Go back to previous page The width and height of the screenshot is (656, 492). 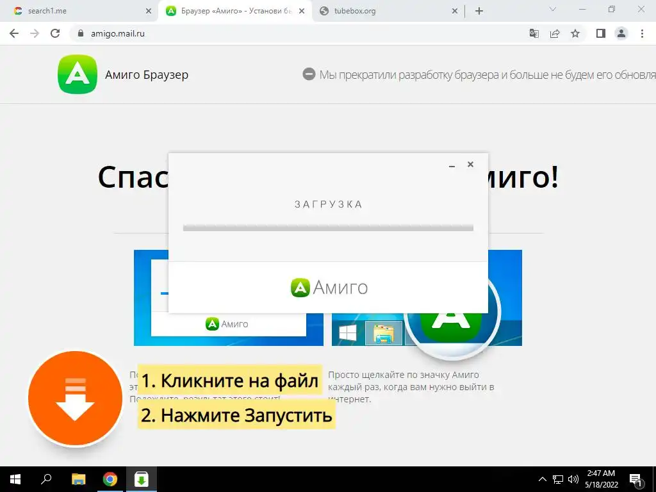(x=14, y=33)
